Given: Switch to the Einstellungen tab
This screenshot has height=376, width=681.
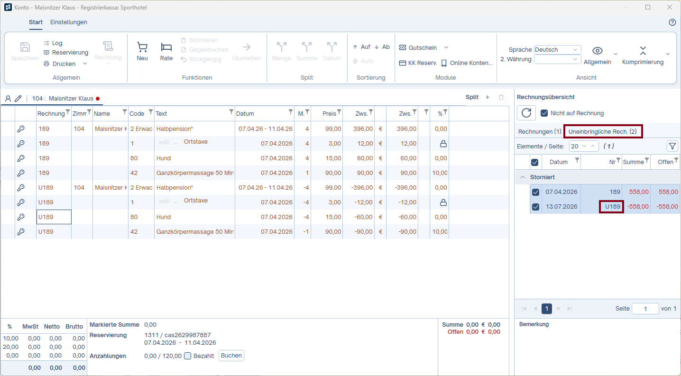Looking at the screenshot, I should [x=69, y=22].
